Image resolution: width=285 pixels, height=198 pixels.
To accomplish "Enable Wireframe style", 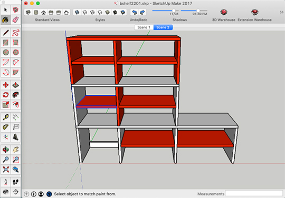I will click(92, 12).
